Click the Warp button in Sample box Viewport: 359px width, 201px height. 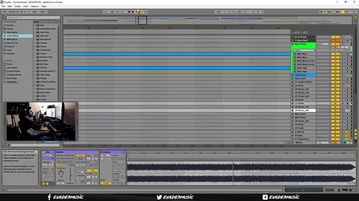point(80,155)
